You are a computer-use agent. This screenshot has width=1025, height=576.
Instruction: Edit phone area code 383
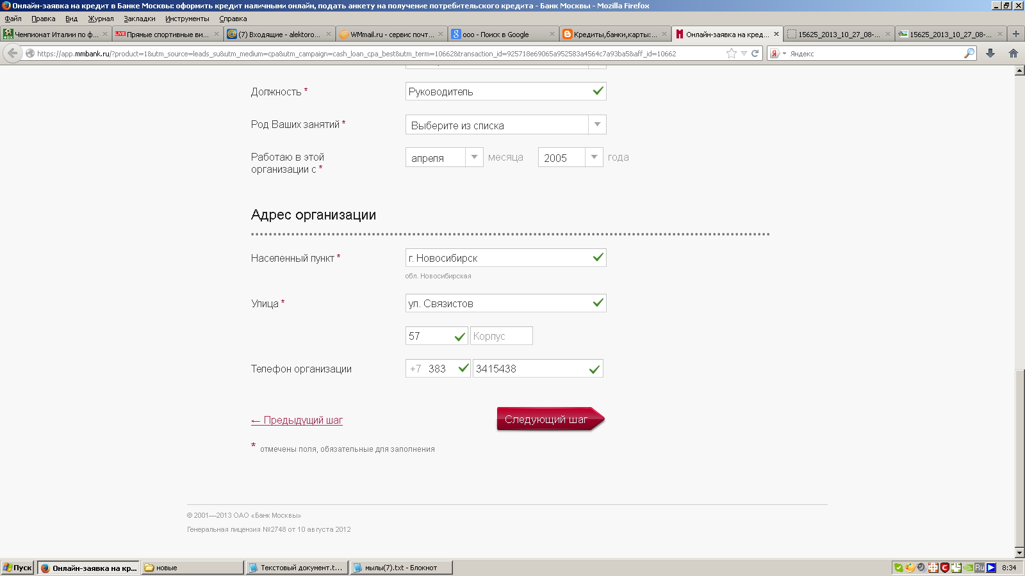[x=438, y=369]
